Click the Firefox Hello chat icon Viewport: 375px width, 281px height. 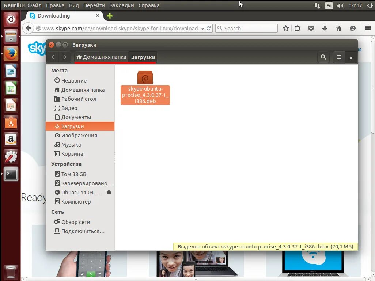(352, 28)
